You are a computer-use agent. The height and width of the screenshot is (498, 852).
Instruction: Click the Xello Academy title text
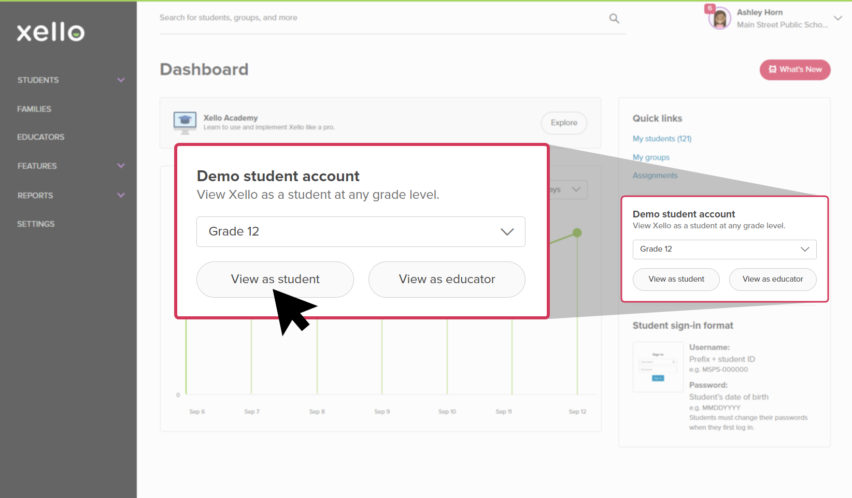pos(231,118)
